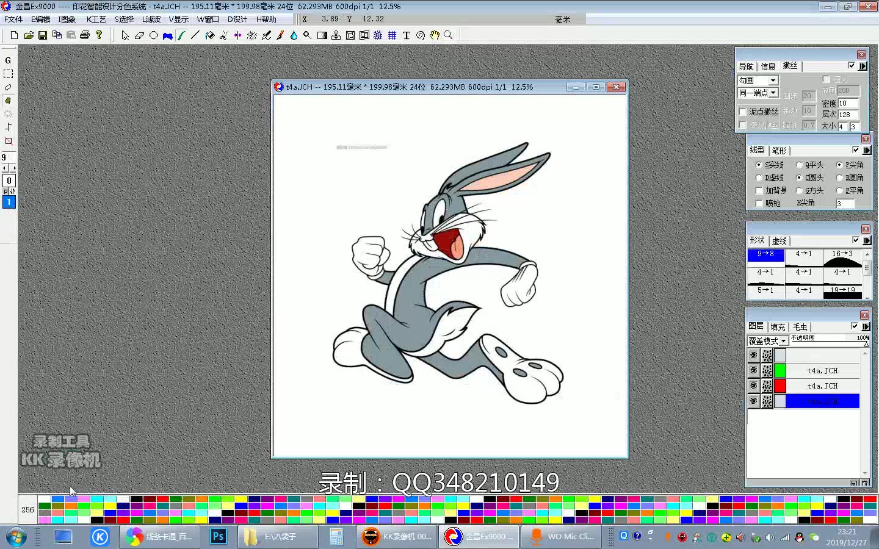Screen dimensions: 879x549
Task: Open the L滤波 filter menu
Action: pos(151,20)
